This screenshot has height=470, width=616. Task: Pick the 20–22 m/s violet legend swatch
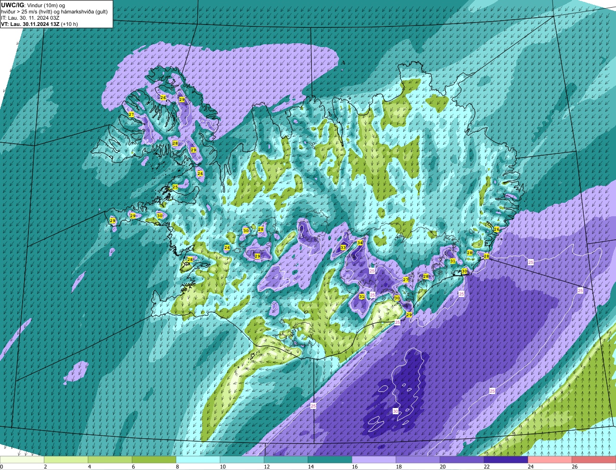coord(462,459)
